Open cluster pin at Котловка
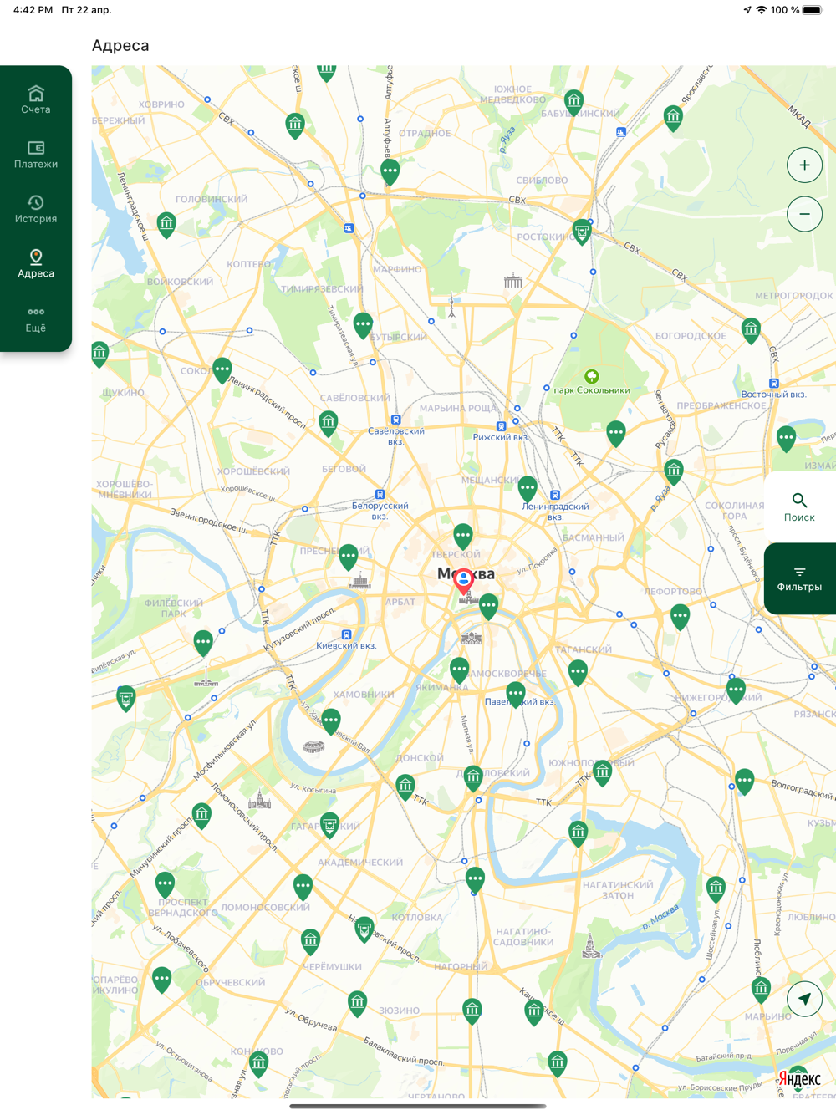This screenshot has width=836, height=1115. [x=475, y=880]
